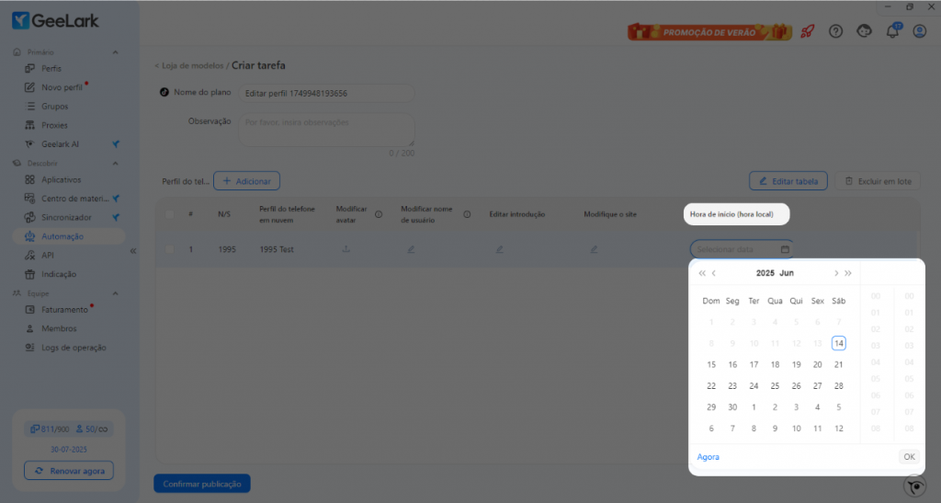
Task: Click the Confirmar publicação button
Action: click(x=202, y=484)
